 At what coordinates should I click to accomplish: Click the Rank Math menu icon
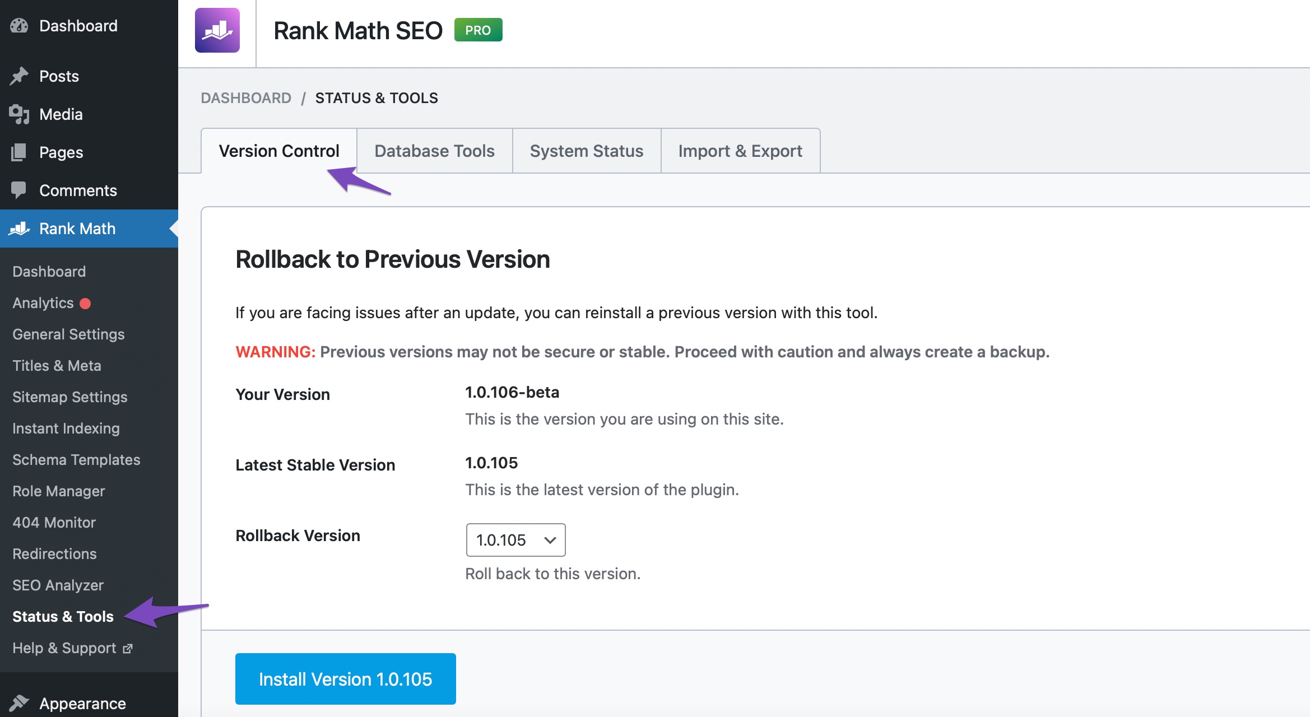click(19, 229)
